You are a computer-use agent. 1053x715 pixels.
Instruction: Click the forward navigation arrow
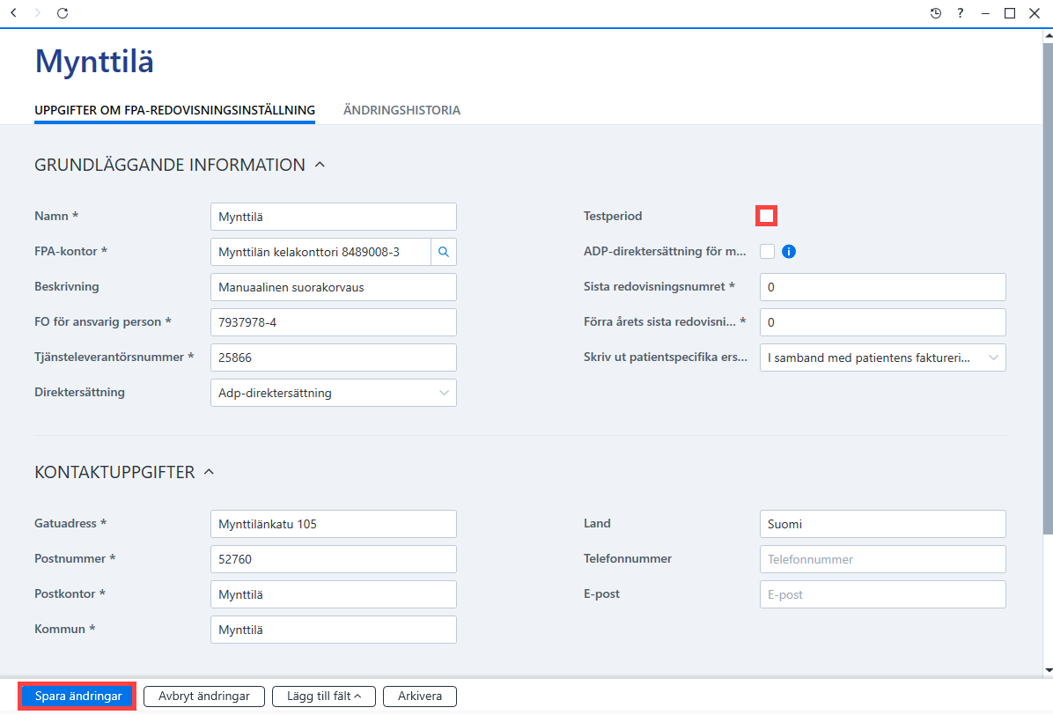pos(38,12)
